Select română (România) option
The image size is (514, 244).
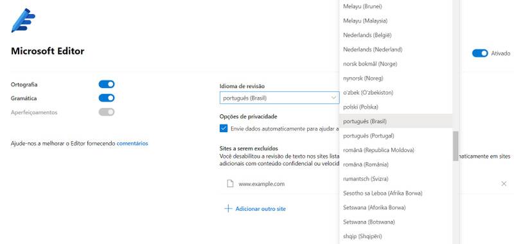[x=396, y=164]
